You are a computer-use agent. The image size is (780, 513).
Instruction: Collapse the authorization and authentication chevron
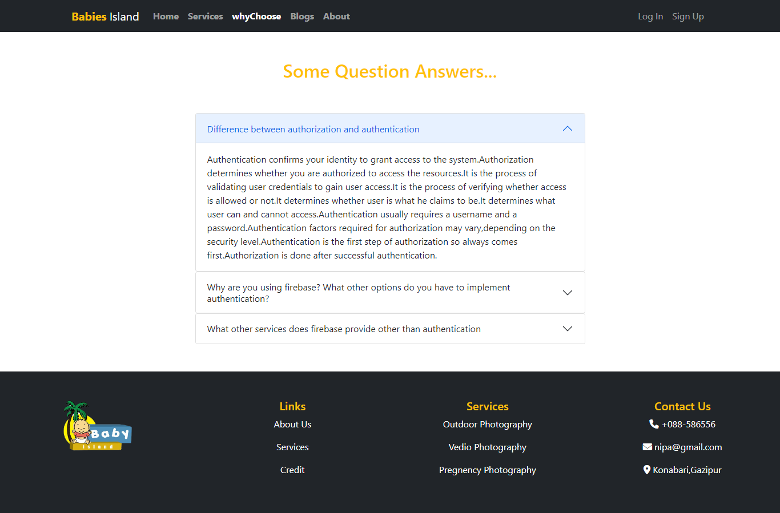568,128
